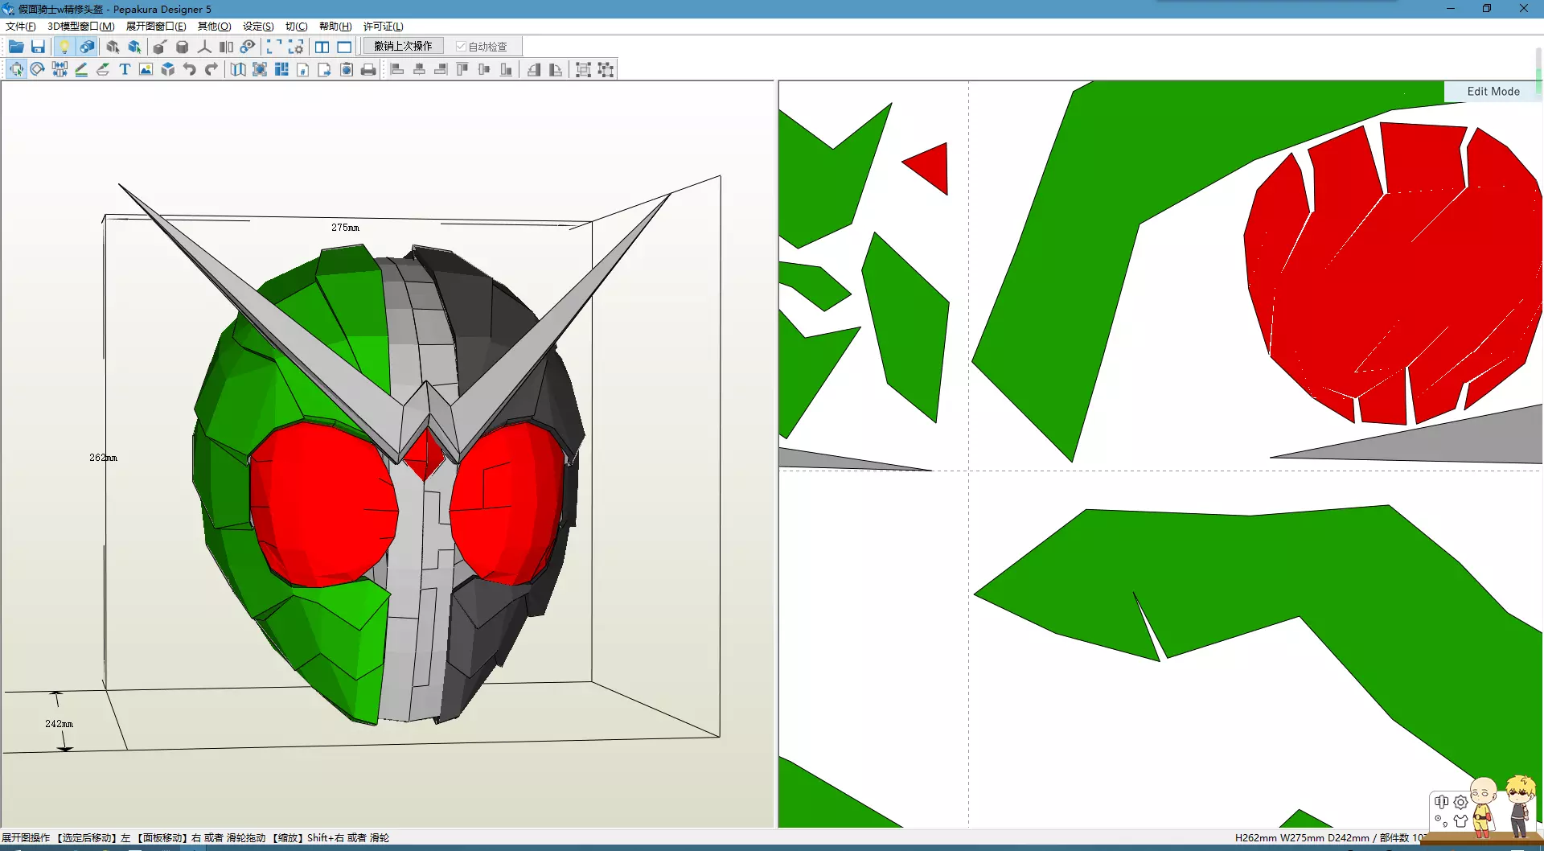Align selected parts to vertical middle
Image resolution: width=1544 pixels, height=851 pixels.
click(x=484, y=69)
